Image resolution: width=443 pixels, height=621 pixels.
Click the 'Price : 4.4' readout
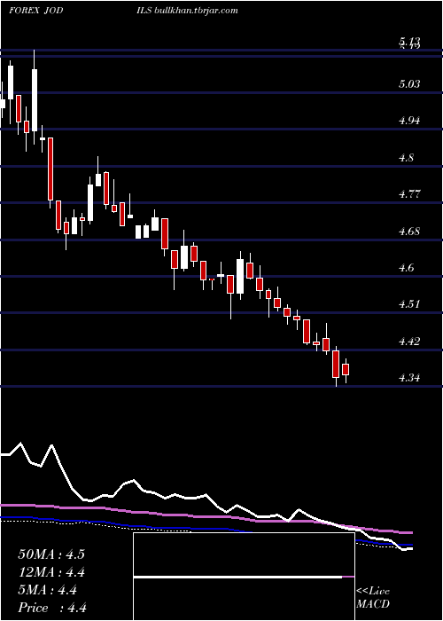pos(52,608)
